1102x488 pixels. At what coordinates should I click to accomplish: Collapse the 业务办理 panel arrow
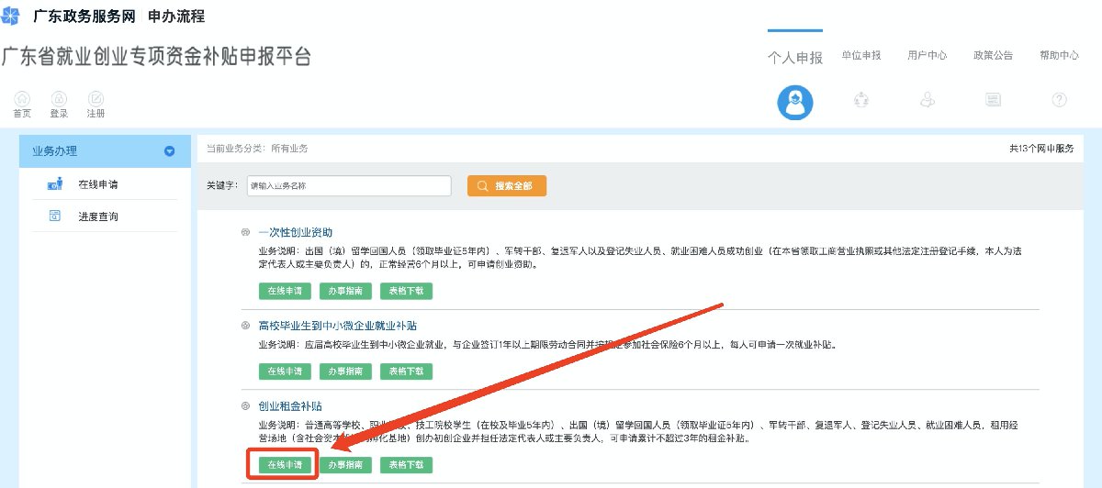169,151
